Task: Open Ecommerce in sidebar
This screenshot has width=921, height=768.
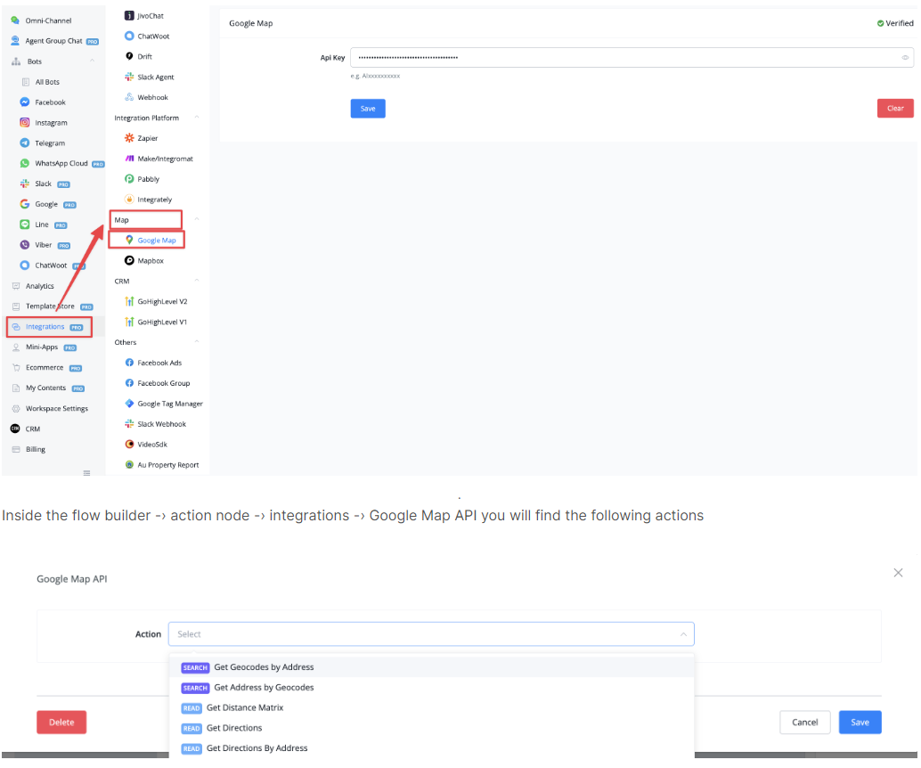Action: click(x=45, y=368)
